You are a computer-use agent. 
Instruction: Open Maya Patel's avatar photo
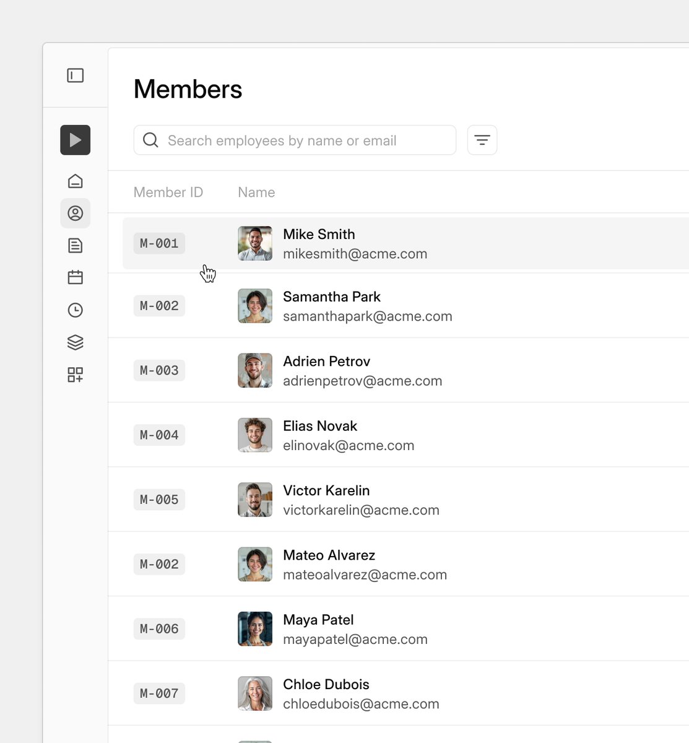click(255, 628)
